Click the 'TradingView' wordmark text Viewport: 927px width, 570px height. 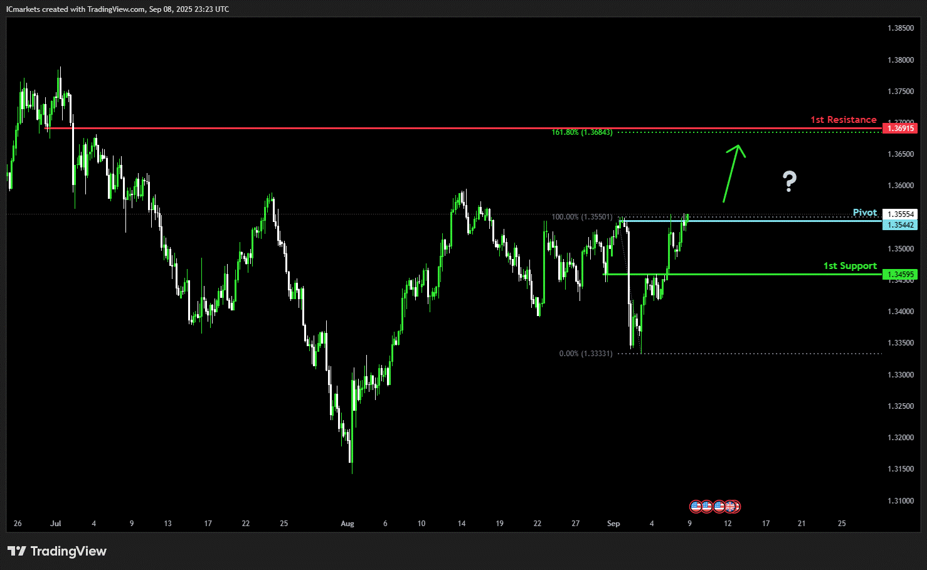(x=68, y=551)
